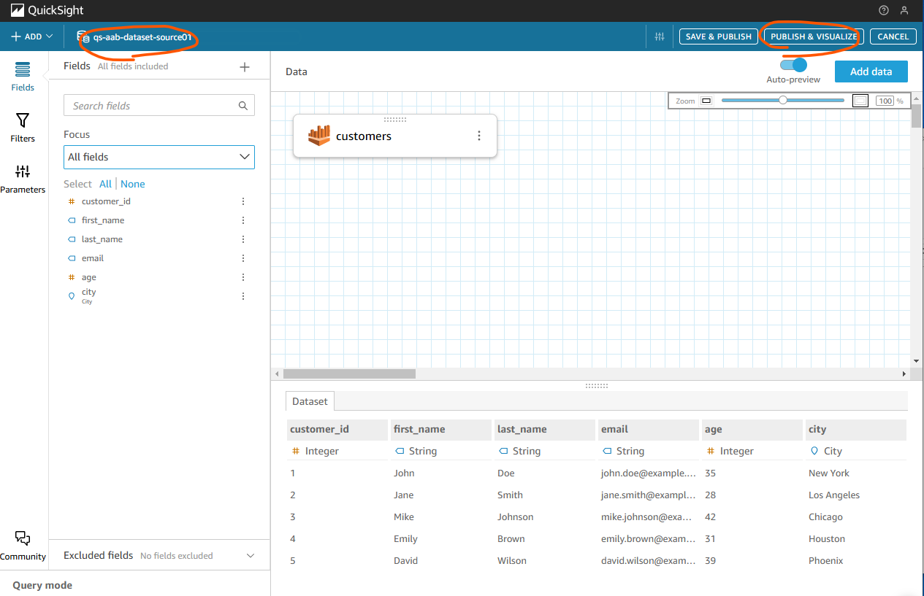Click the customers table node
924x596 pixels.
point(395,136)
